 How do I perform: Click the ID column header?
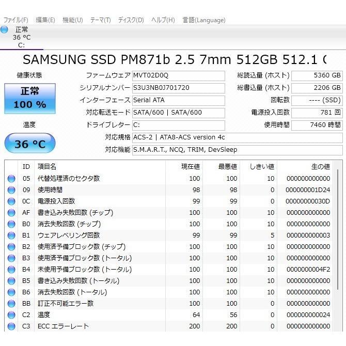click(x=26, y=167)
